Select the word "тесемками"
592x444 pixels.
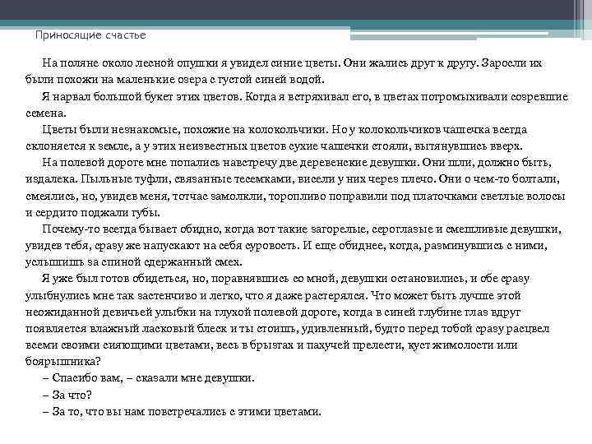[x=263, y=179]
